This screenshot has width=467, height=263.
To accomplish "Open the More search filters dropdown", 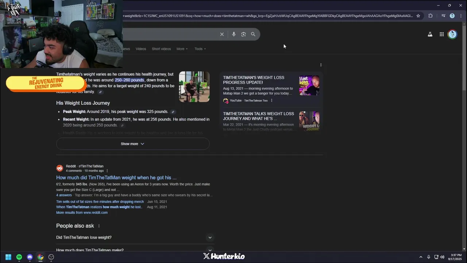I will 182,49.
